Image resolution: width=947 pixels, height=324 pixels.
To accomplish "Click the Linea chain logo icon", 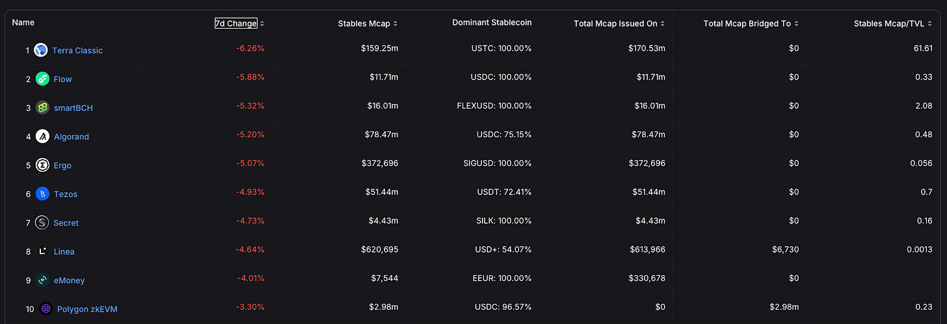I will pos(42,251).
